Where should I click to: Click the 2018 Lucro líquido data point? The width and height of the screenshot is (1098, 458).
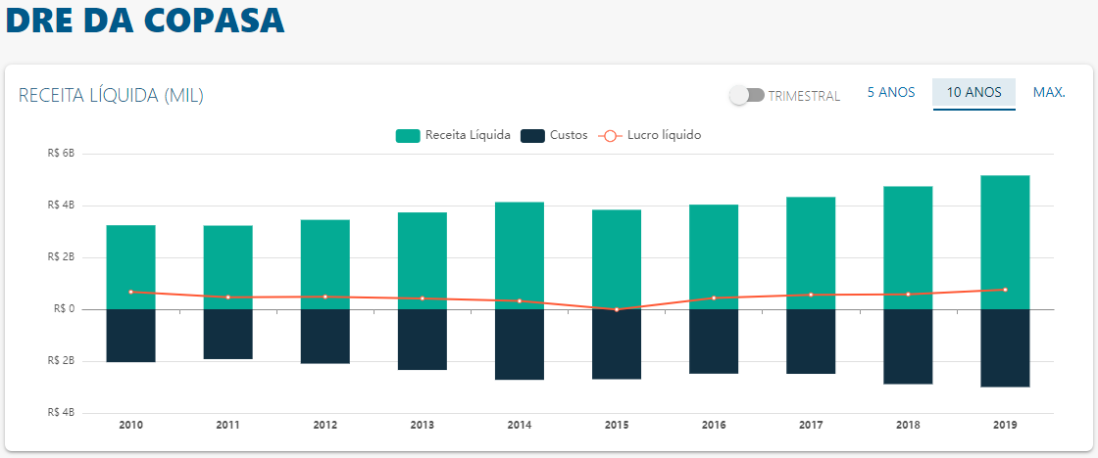908,294
